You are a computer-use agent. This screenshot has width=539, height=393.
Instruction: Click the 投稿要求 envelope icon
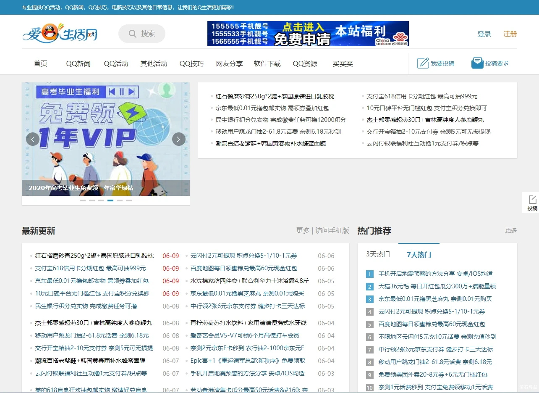[477, 63]
